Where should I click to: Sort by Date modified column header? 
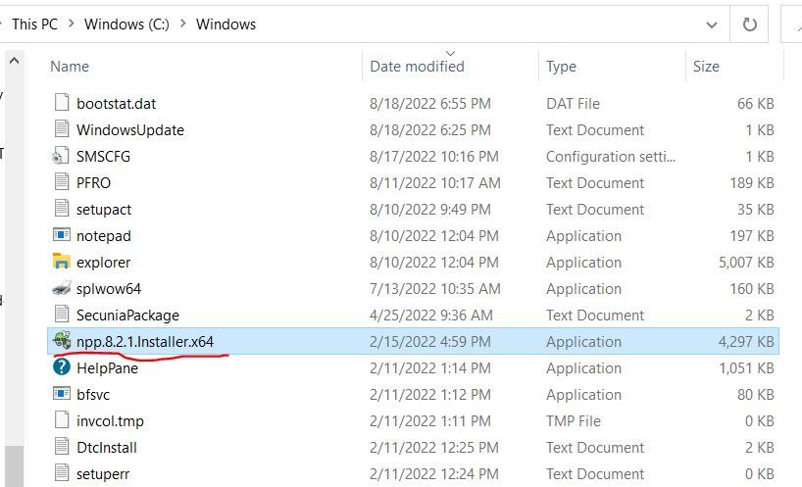point(417,67)
